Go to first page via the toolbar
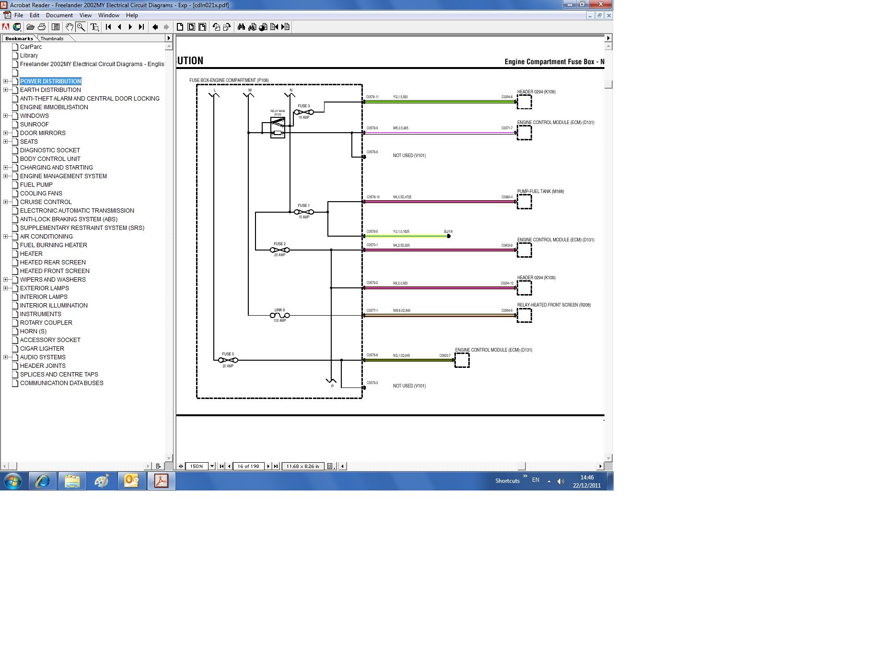This screenshot has width=882, height=661. pos(108,27)
